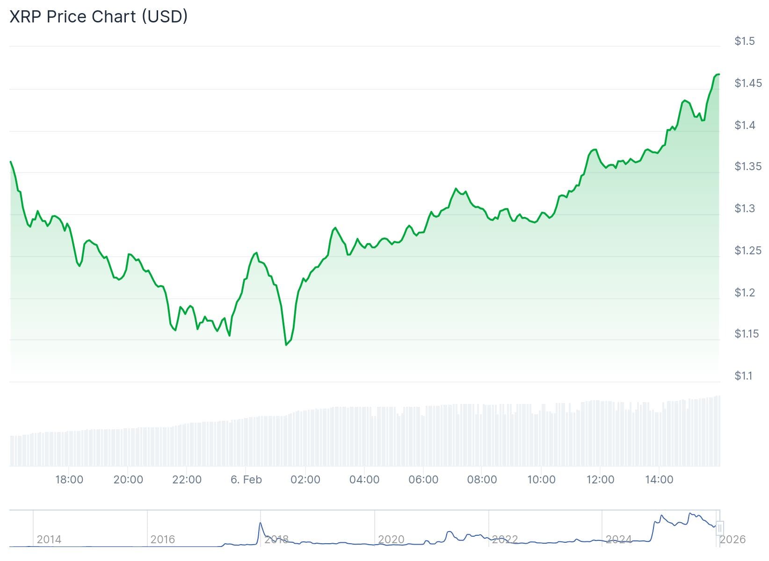Screen dimensions: 769x561
Task: Select the 14:00 time axis label
Action: [659, 479]
